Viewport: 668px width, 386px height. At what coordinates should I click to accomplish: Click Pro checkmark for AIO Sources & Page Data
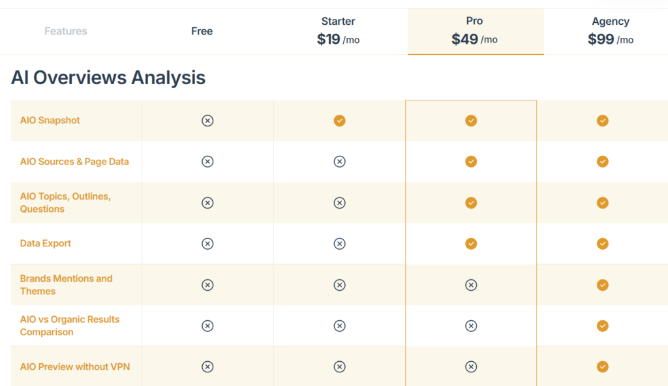pos(471,162)
